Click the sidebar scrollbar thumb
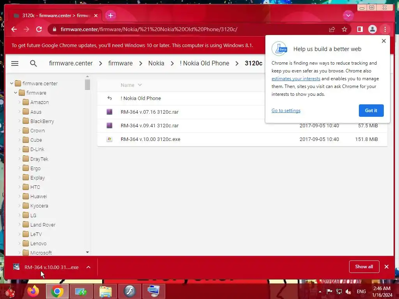The width and height of the screenshot is (399, 299). tap(87, 84)
